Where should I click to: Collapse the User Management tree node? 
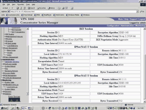pos(4,48)
